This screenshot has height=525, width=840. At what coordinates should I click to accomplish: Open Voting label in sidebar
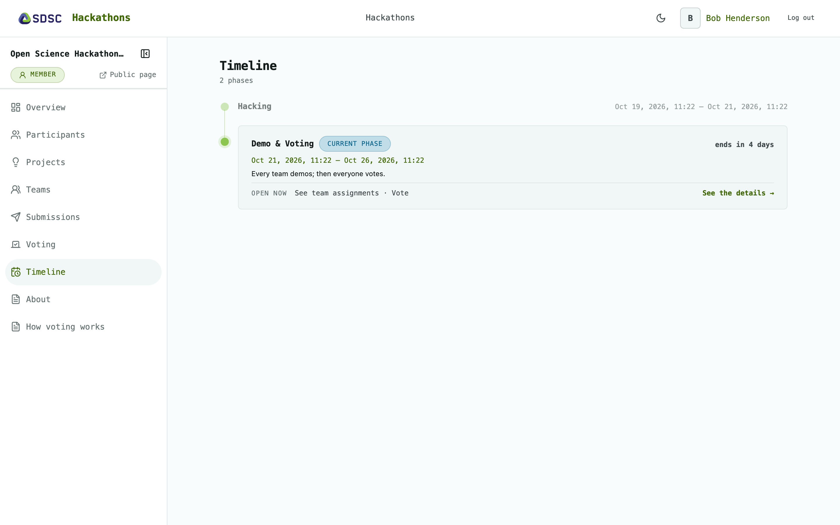(41, 244)
